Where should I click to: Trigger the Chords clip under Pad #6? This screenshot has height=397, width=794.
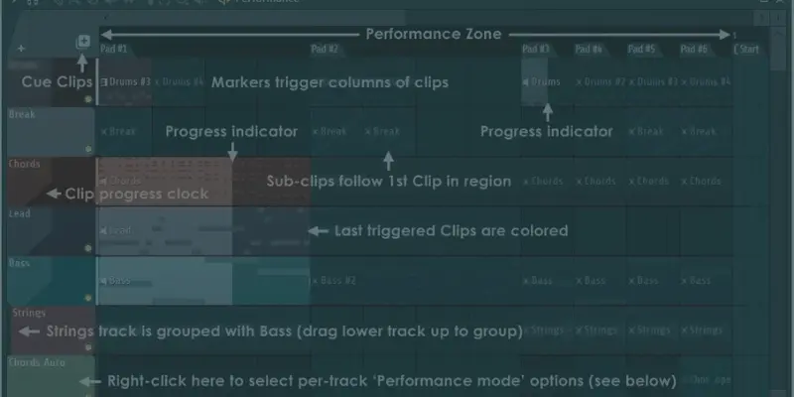pos(702,181)
